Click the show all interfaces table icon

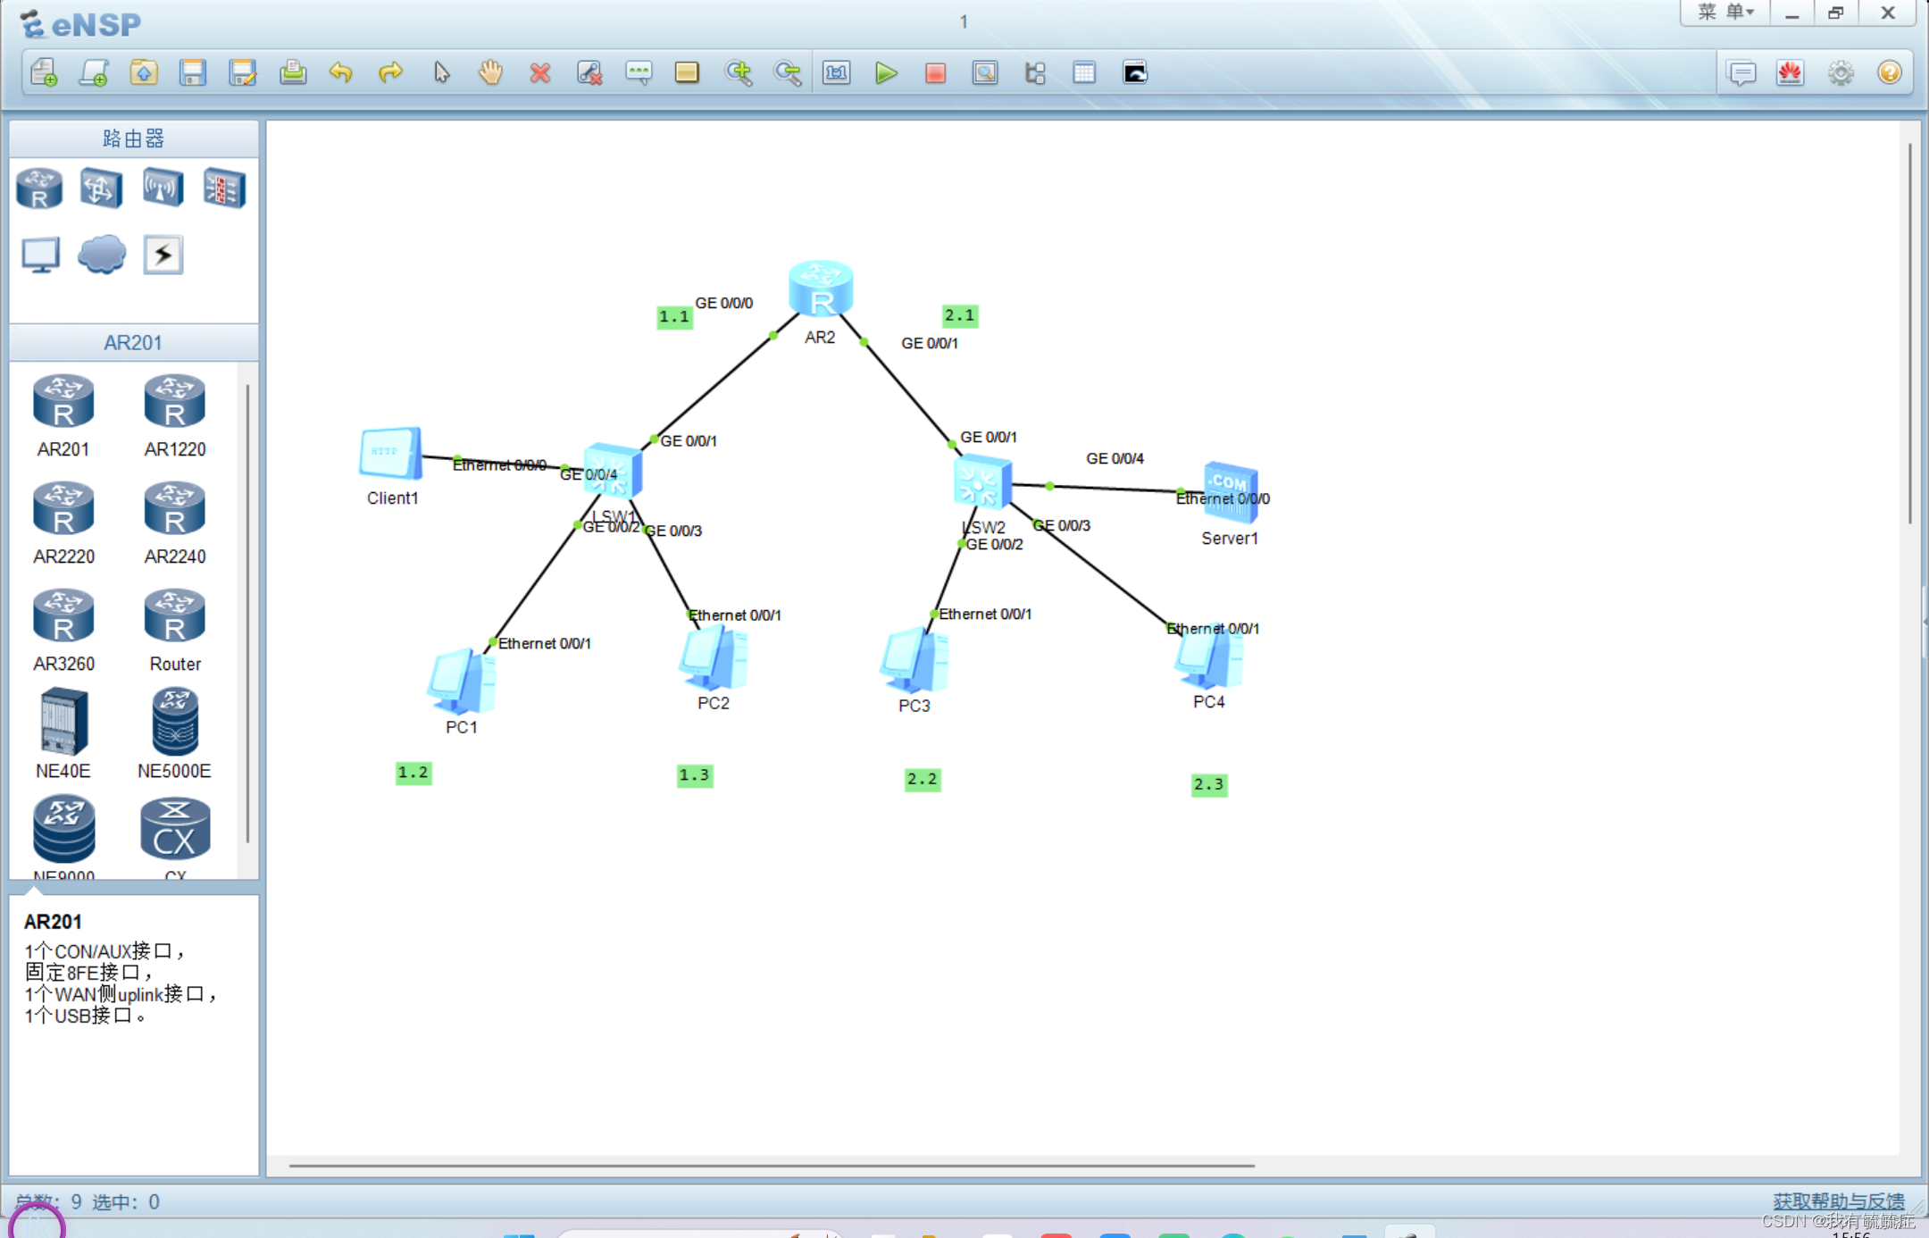pos(1084,72)
